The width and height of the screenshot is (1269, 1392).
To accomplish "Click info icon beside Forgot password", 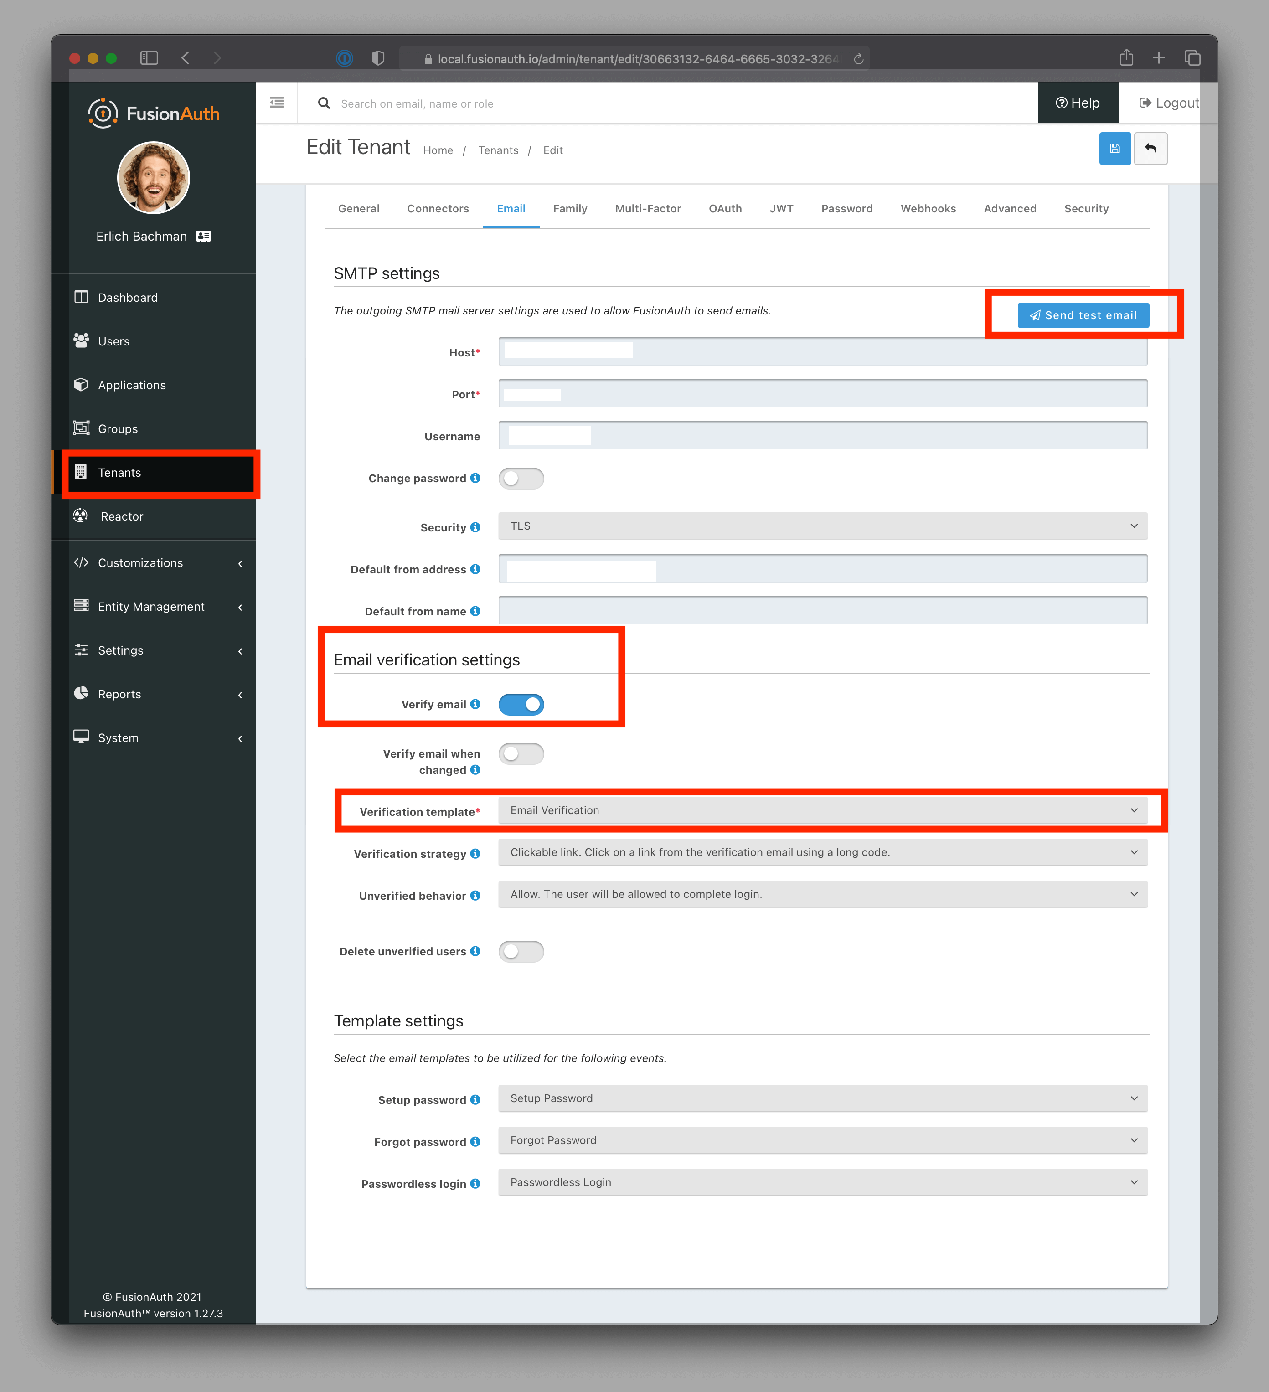I will click(475, 1142).
